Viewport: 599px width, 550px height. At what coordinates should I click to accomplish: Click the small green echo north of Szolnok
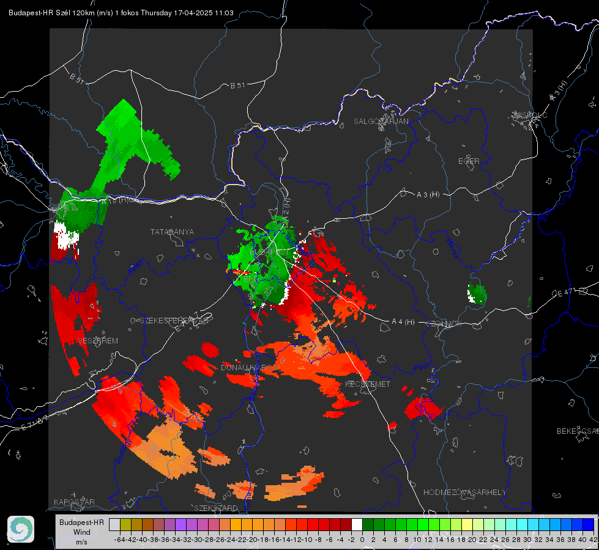pyautogui.click(x=477, y=293)
